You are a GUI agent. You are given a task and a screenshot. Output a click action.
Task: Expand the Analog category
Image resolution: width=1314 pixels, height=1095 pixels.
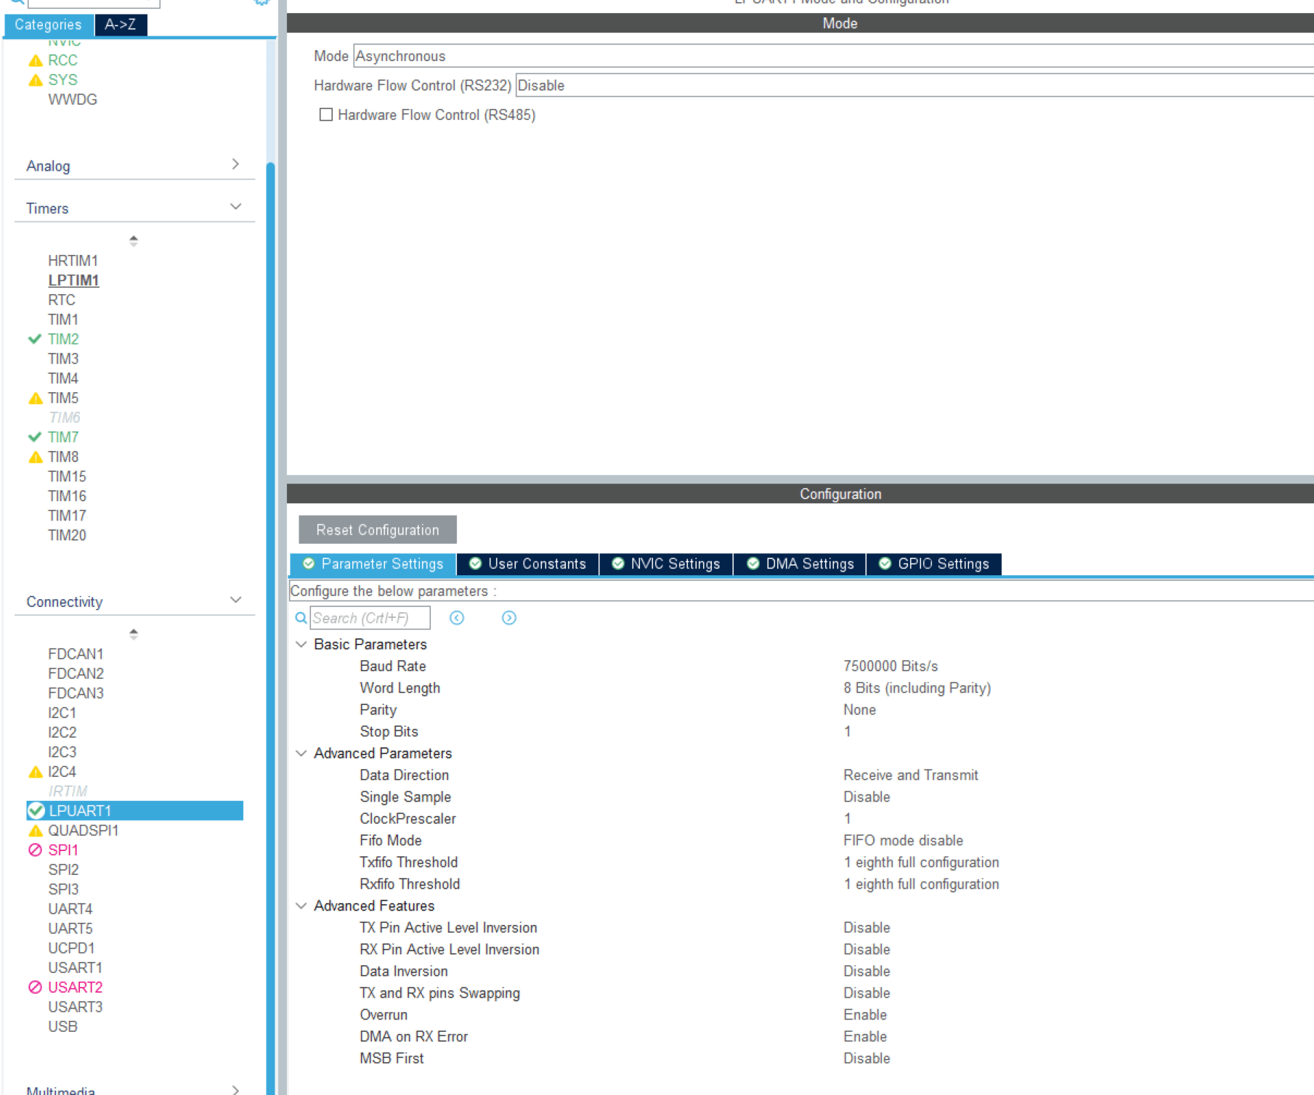(x=235, y=165)
